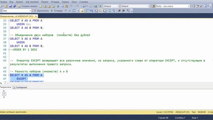
Task: Open the SQL Assistant menu
Action: pos(32,2)
